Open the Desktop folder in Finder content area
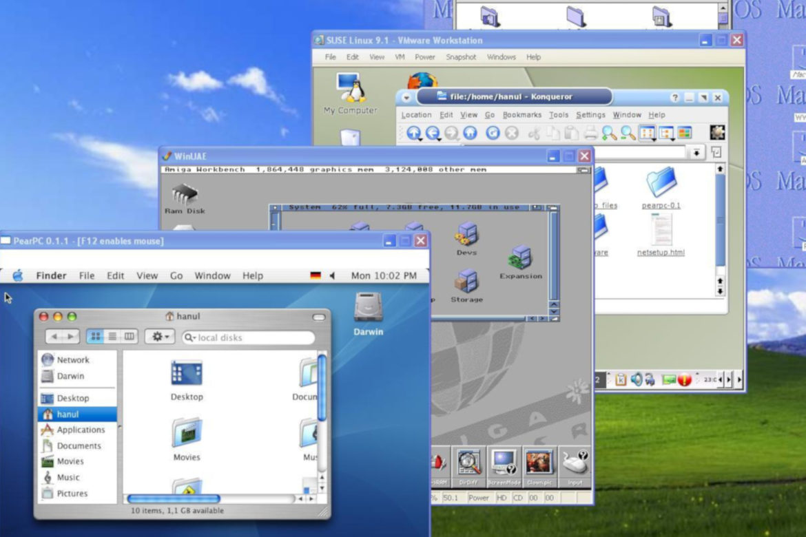This screenshot has height=537, width=806. coord(187,381)
